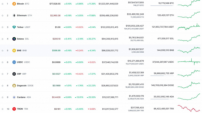Image resolution: width=202 pixels, height=113 pixels.
Task: Click Dogecoin's market cap value
Action: (x=109, y=86)
